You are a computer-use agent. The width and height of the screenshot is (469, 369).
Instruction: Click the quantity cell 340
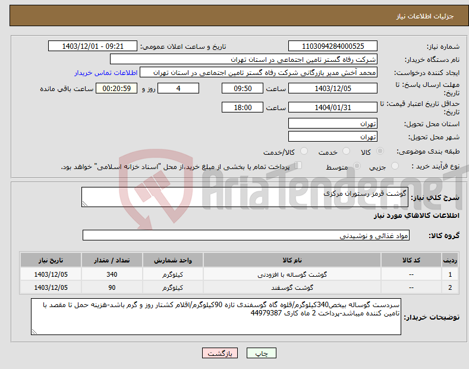(x=112, y=274)
